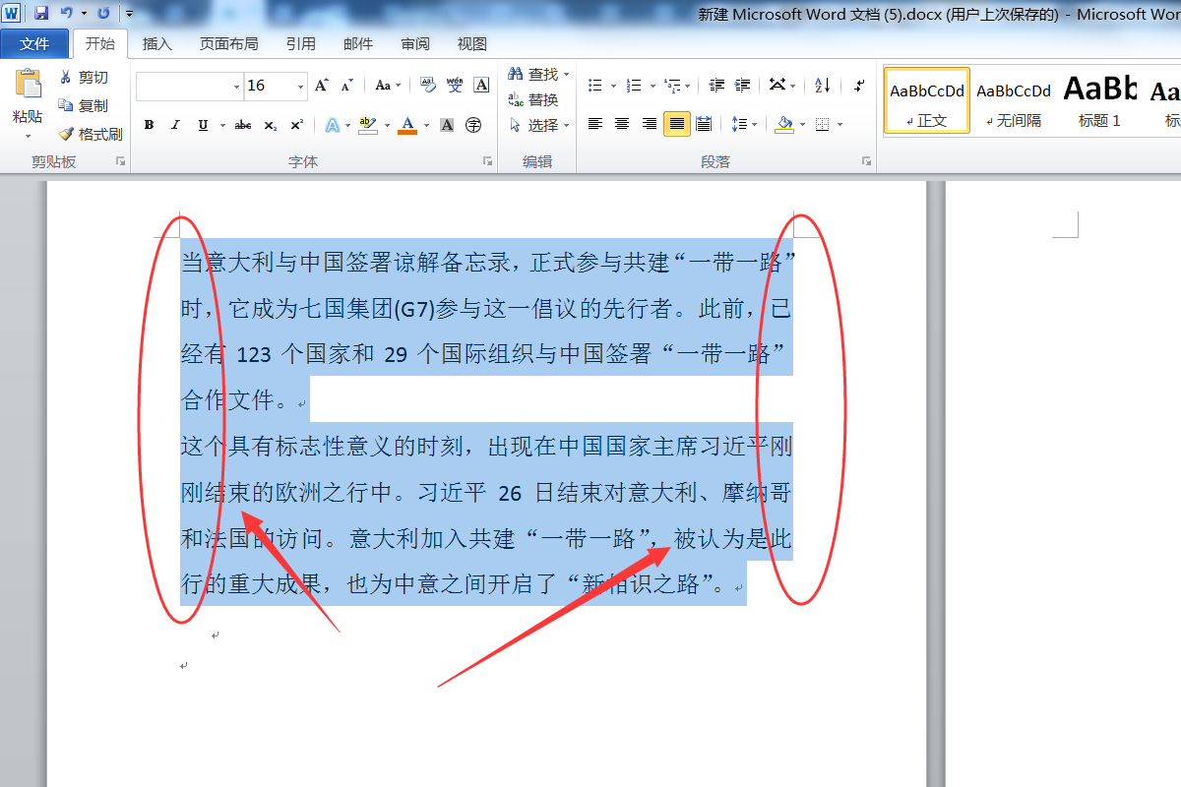Image resolution: width=1181 pixels, height=787 pixels.
Task: Switch to the 引用 tab
Action: point(301,44)
